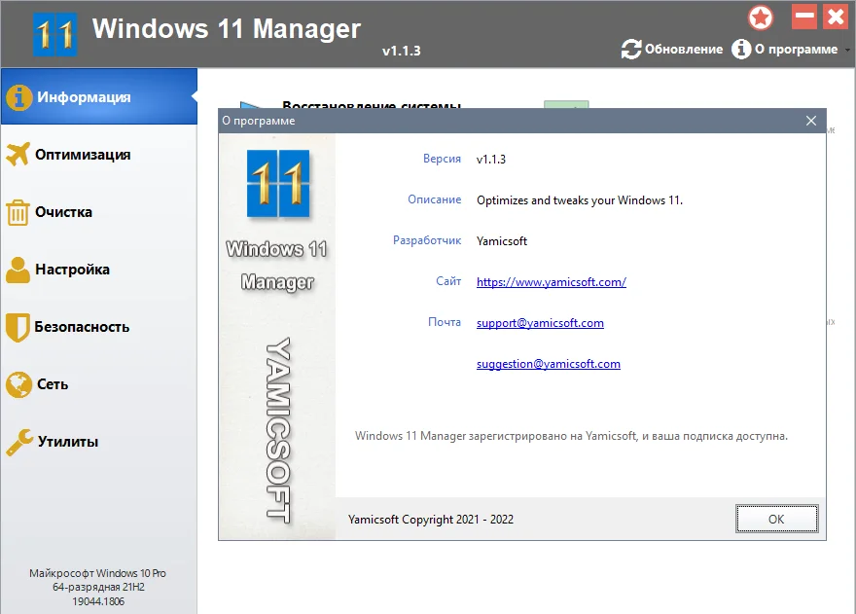
Task: Click the suggestion@yamicsoft.com email link
Action: click(x=548, y=364)
